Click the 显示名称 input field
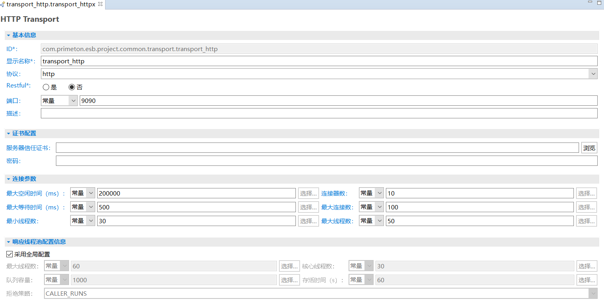This screenshot has width=604, height=304. pyautogui.click(x=319, y=61)
